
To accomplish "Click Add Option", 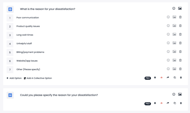I will [x=14, y=78].
